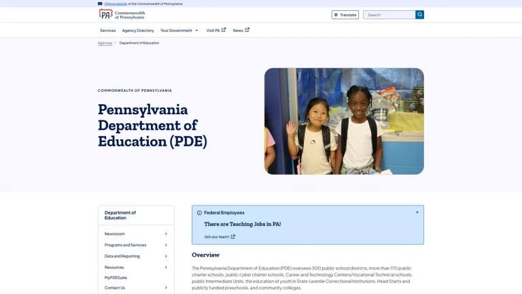Click the flag icon in the official website banner
522x294 pixels.
[x=100, y=3]
